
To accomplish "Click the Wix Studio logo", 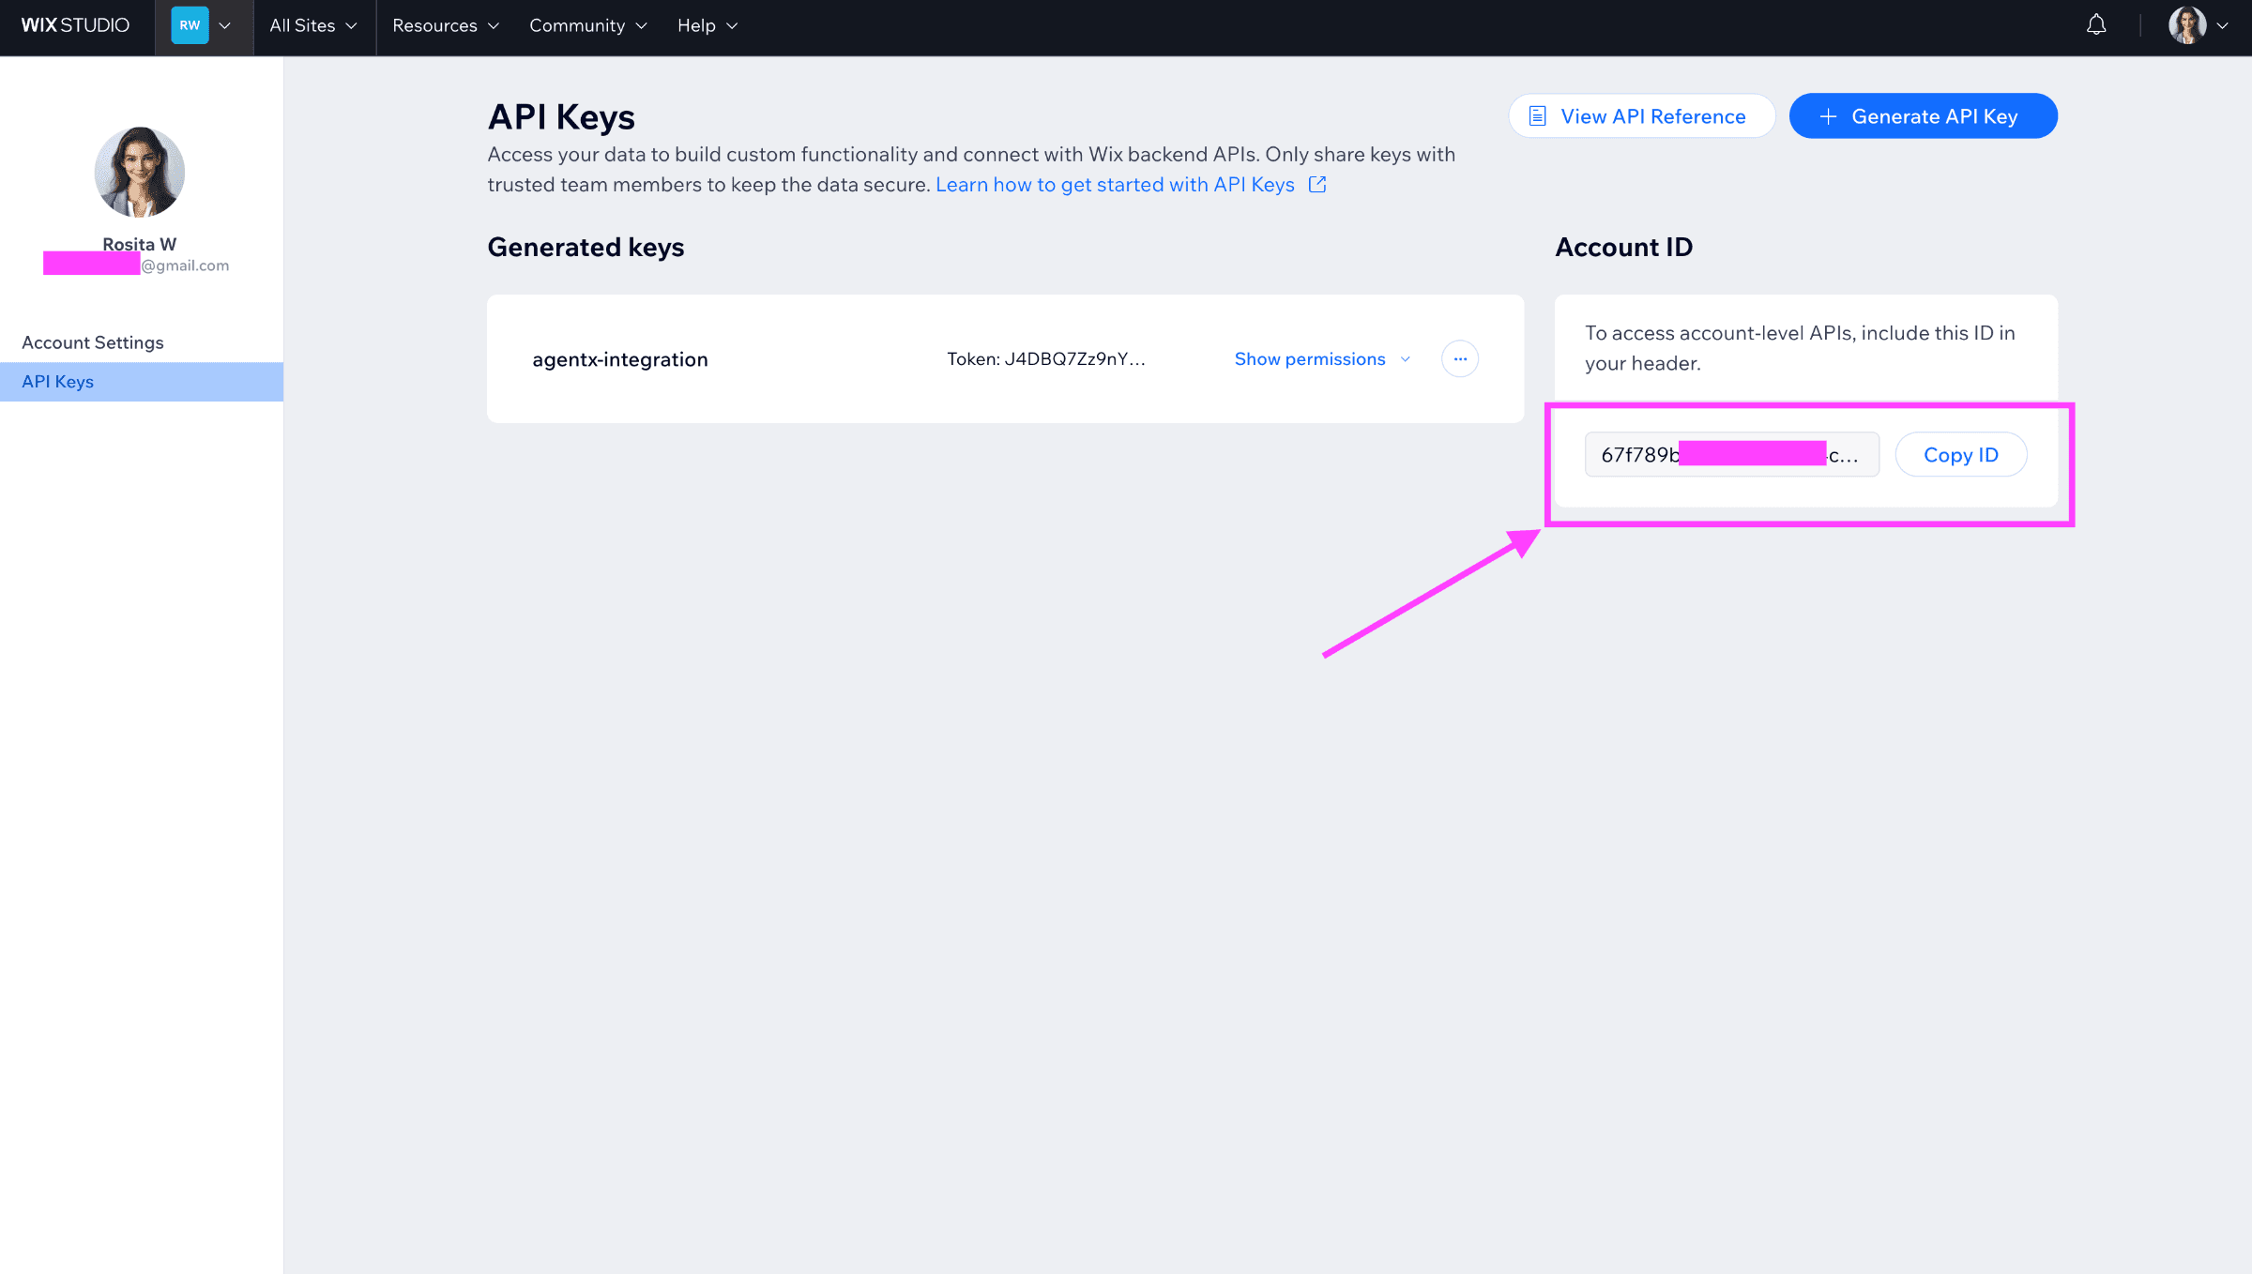I will [x=75, y=25].
